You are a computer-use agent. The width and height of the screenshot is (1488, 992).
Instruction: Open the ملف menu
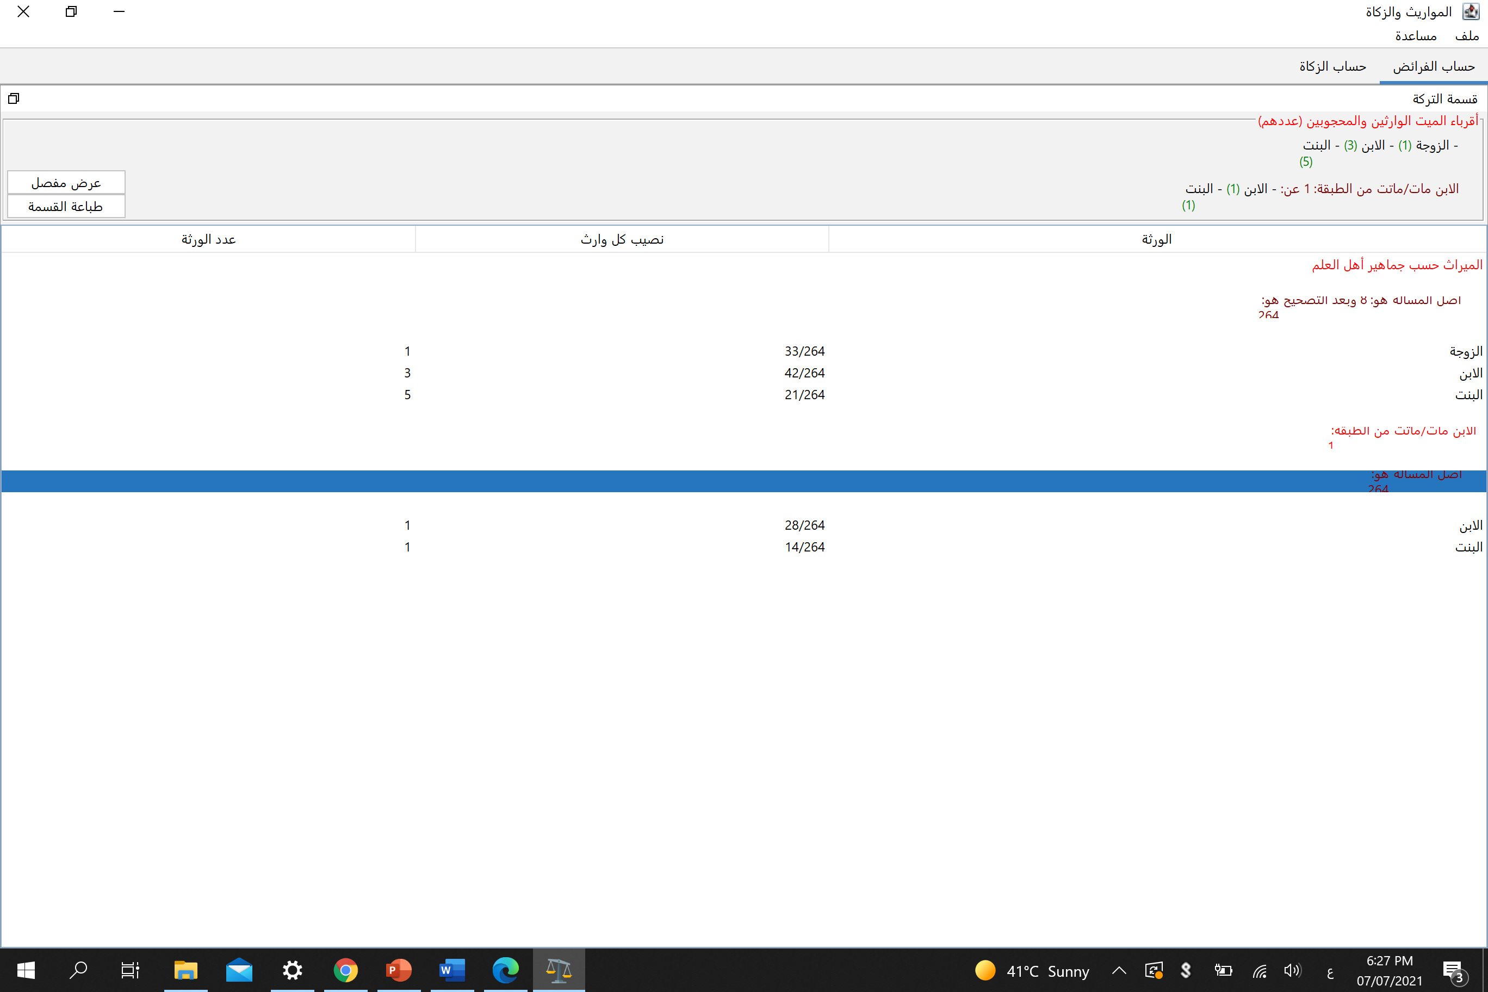pyautogui.click(x=1466, y=36)
